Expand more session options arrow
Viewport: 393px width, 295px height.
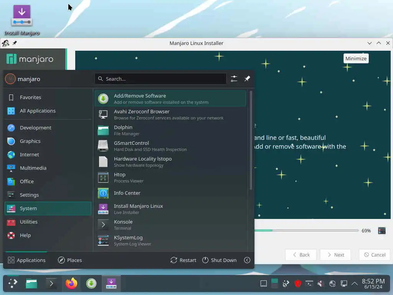pyautogui.click(x=247, y=260)
